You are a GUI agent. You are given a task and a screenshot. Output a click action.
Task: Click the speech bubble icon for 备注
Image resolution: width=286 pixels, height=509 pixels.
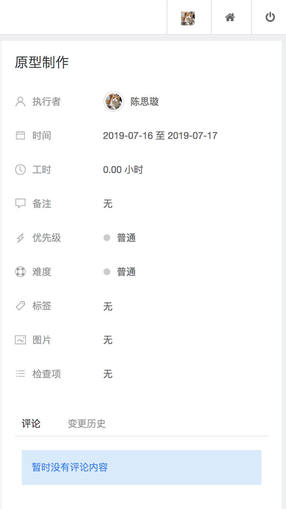pos(20,203)
